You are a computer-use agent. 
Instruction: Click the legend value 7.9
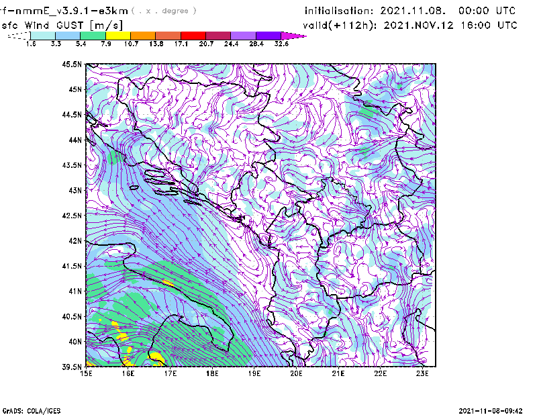(x=106, y=44)
